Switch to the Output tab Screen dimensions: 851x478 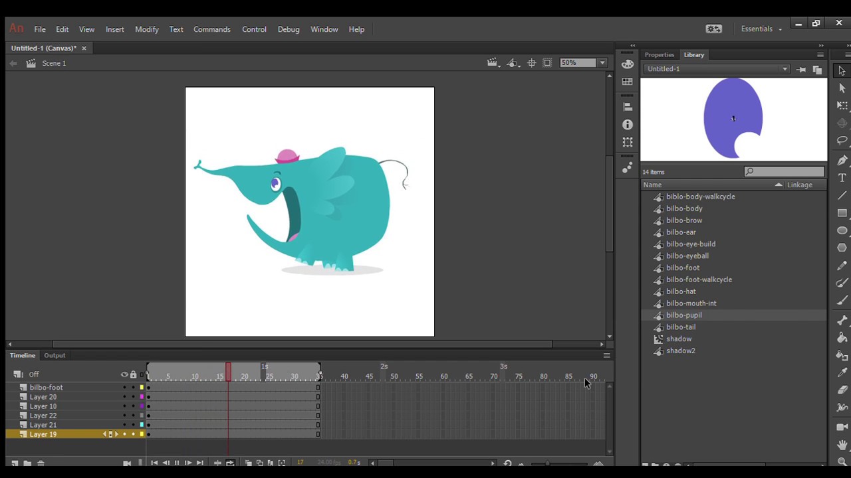click(55, 356)
